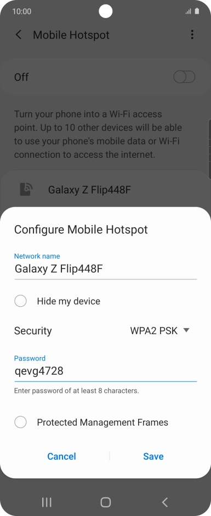Tap the back arrow beside Mobile Hotspot
Image resolution: width=211 pixels, height=516 pixels.
click(19, 35)
